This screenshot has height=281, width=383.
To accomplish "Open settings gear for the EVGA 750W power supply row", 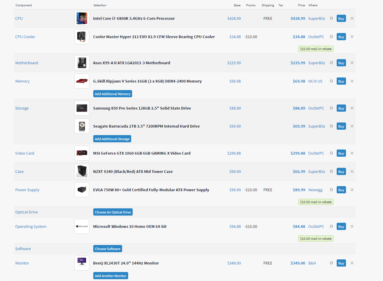I will pyautogui.click(x=331, y=190).
